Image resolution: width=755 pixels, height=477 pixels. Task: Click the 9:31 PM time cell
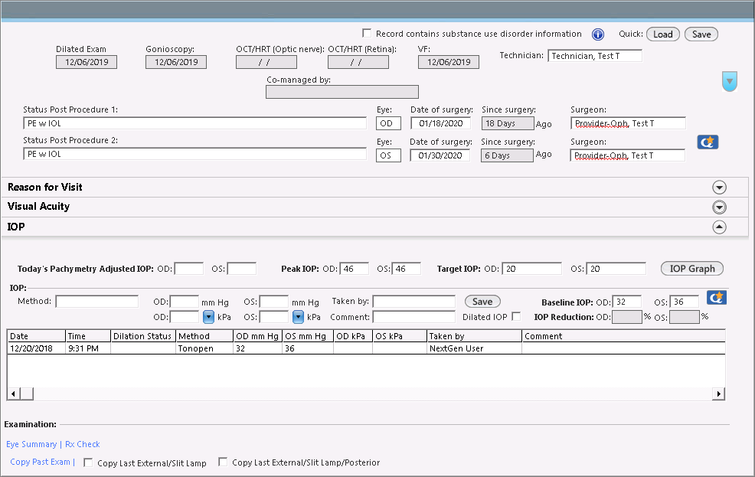coord(88,348)
